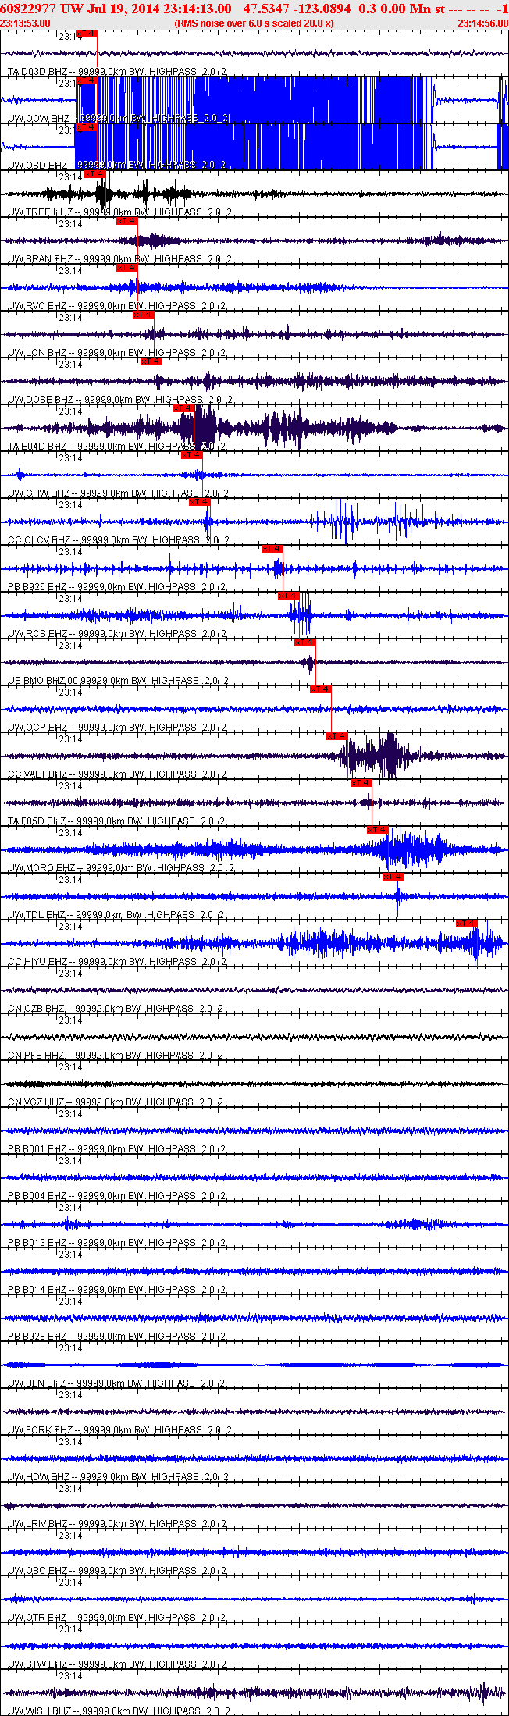Select the UW.OTR EHZ station label

pyautogui.click(x=37, y=1618)
